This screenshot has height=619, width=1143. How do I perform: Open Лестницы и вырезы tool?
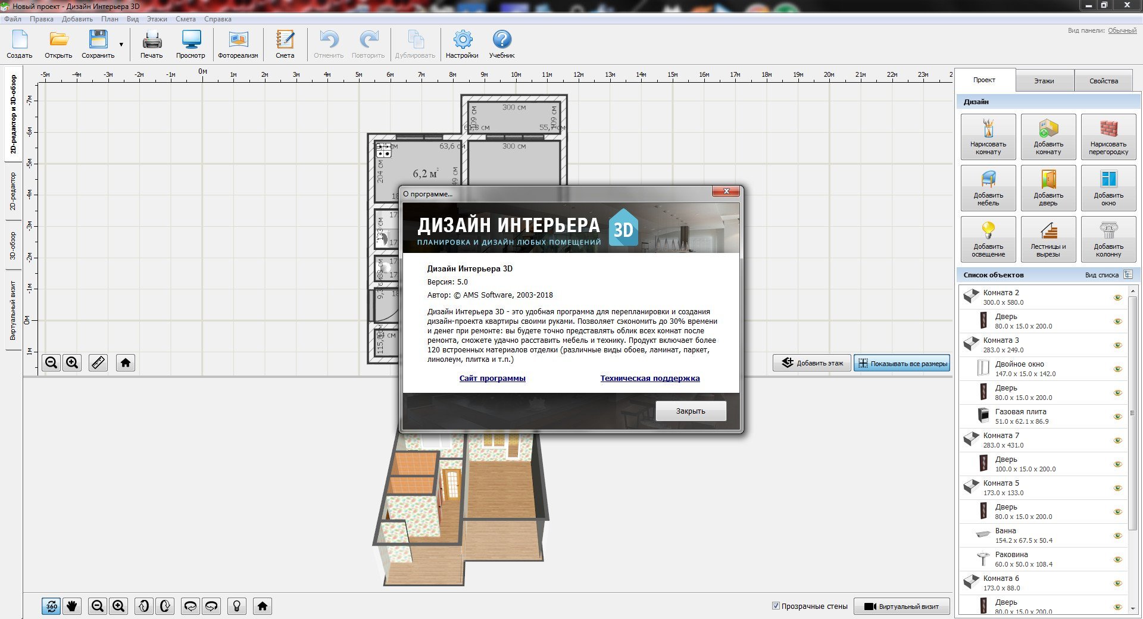1048,239
